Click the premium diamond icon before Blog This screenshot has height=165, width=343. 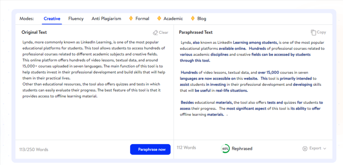[193, 18]
